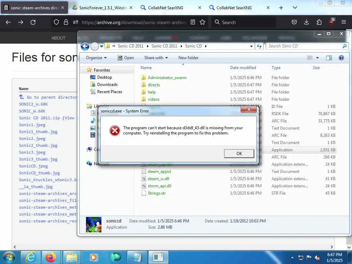This screenshot has width=352, height=264.
Task: Open Windows Explorer taskbar icon
Action: point(72,257)
